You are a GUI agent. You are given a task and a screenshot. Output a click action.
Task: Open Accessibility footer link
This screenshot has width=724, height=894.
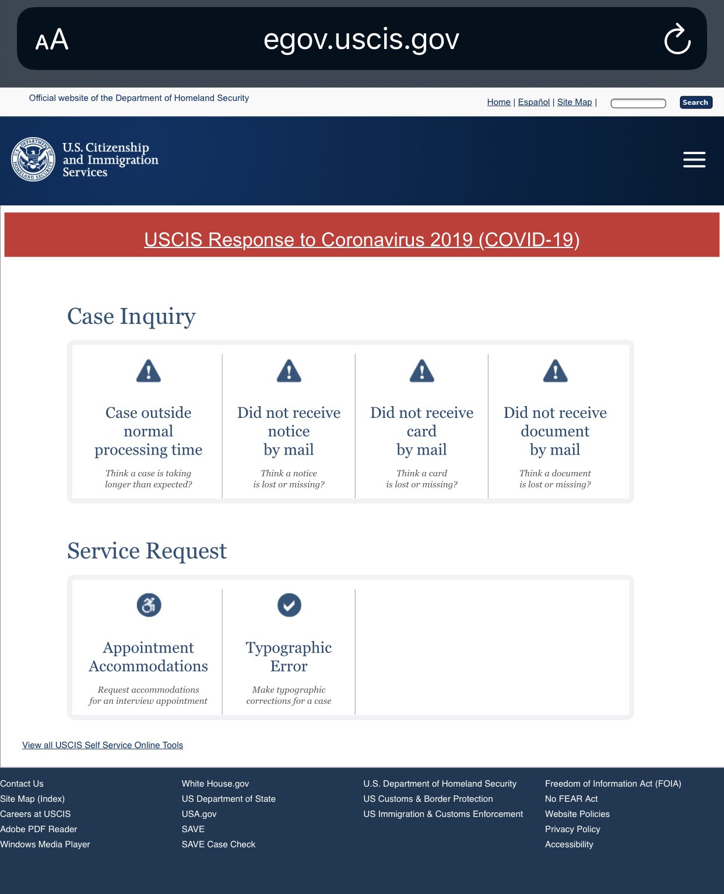pyautogui.click(x=569, y=844)
